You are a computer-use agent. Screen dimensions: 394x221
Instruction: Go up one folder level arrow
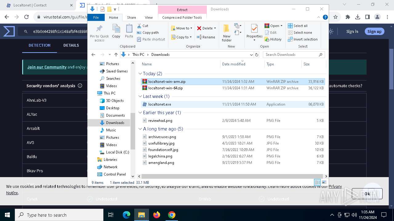pos(116,55)
